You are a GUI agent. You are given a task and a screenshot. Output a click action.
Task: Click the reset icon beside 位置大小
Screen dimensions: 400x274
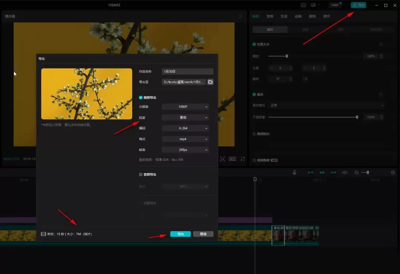click(x=381, y=44)
